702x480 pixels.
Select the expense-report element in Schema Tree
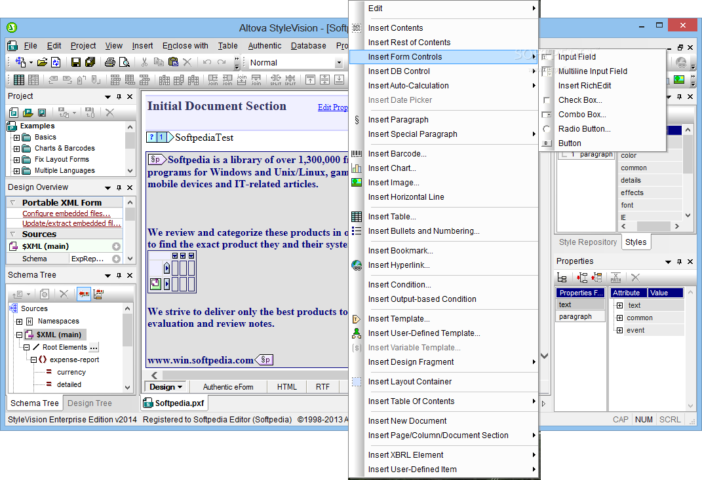(74, 360)
